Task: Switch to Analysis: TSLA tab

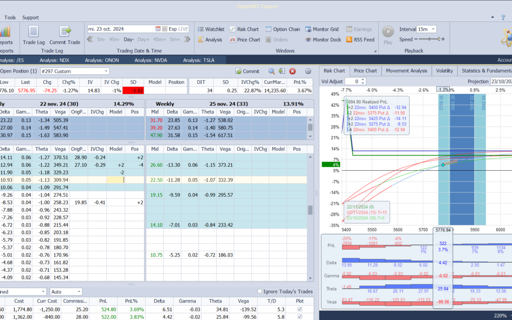Action: click(x=199, y=60)
